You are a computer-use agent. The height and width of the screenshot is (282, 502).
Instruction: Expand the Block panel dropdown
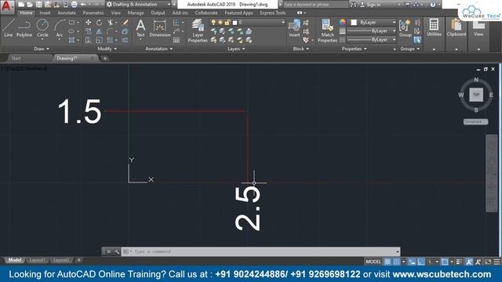click(301, 49)
